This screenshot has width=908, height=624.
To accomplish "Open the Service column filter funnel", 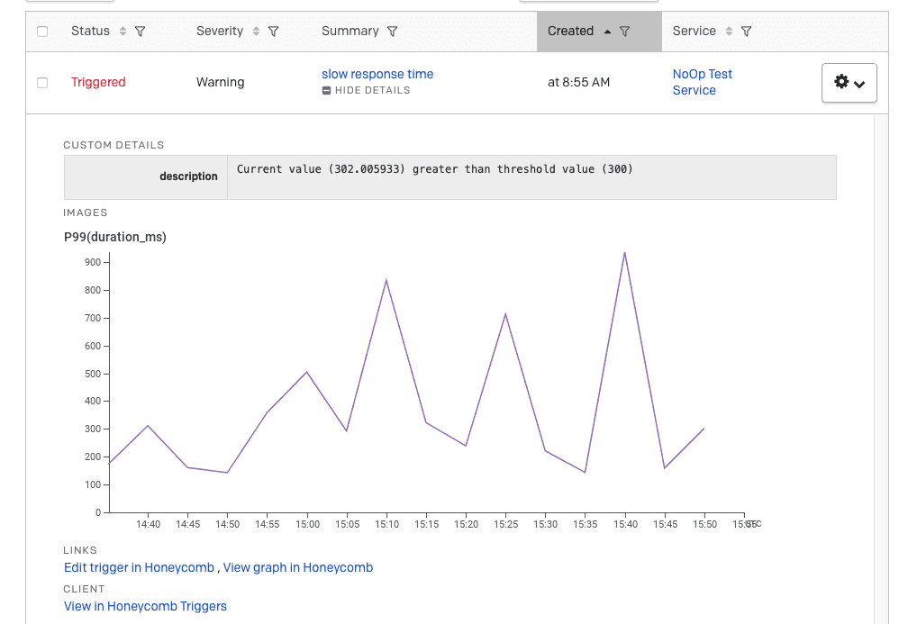I will pyautogui.click(x=746, y=32).
